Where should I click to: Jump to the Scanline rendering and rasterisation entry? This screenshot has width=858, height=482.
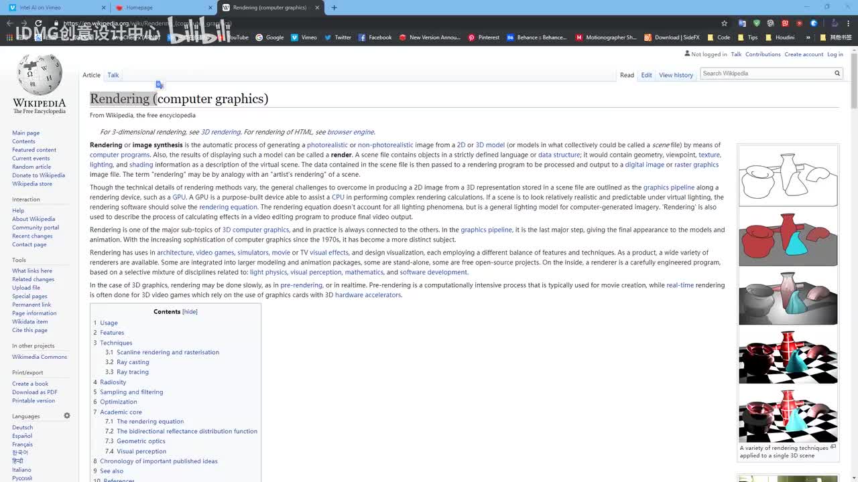click(x=168, y=352)
